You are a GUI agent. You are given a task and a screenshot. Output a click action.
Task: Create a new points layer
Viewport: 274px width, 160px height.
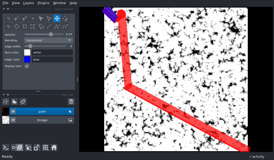(x=6, y=102)
